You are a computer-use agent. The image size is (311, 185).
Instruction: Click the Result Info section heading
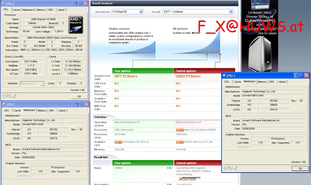pyautogui.click(x=101, y=157)
